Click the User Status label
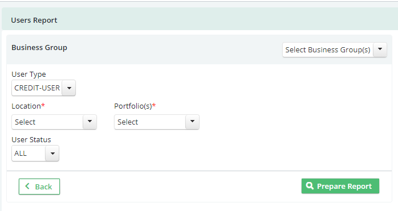Image resolution: width=398 pixels, height=211 pixels. click(x=31, y=139)
